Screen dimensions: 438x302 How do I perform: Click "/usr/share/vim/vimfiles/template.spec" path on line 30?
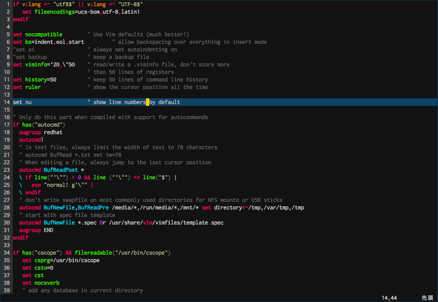[x=166, y=223]
